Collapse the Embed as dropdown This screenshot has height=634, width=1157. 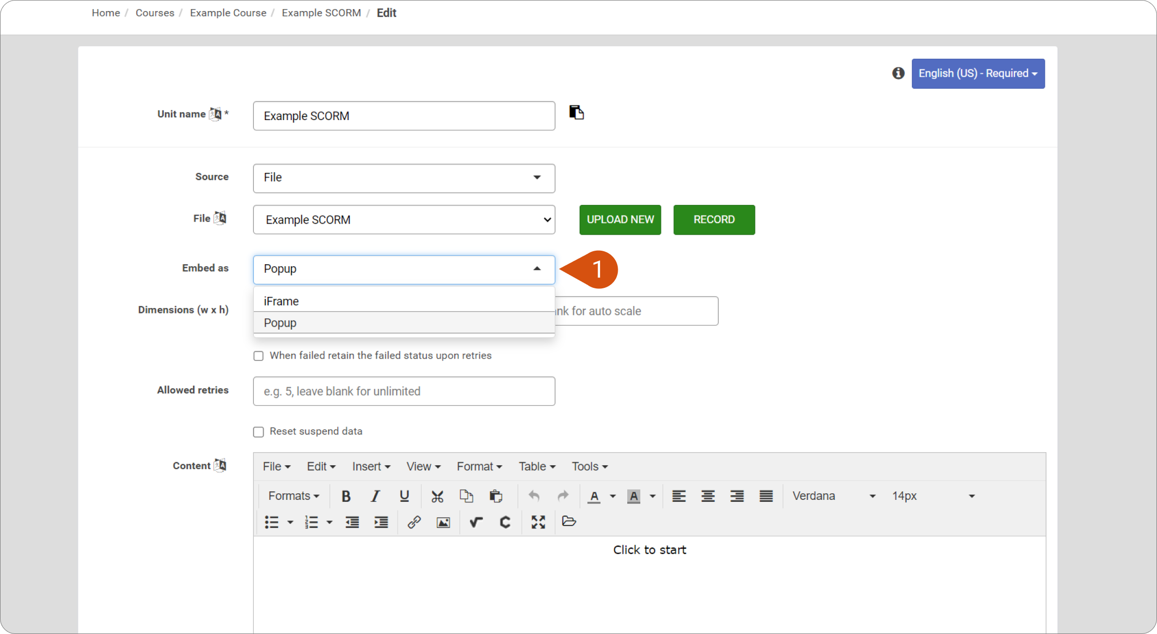(404, 269)
